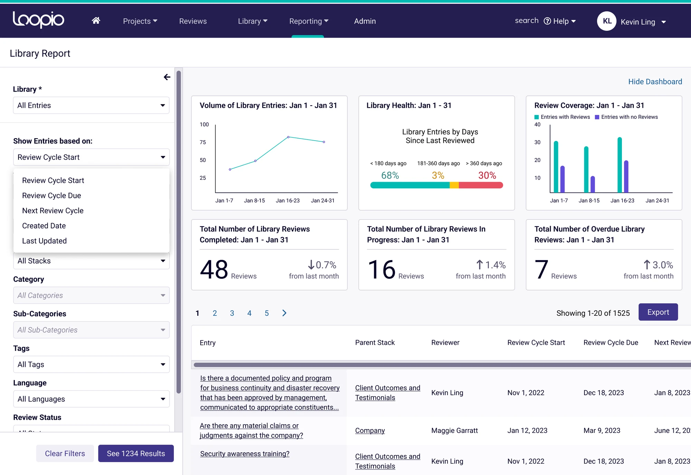The width and height of the screenshot is (691, 475).
Task: Open the Help question mark icon
Action: (x=547, y=21)
